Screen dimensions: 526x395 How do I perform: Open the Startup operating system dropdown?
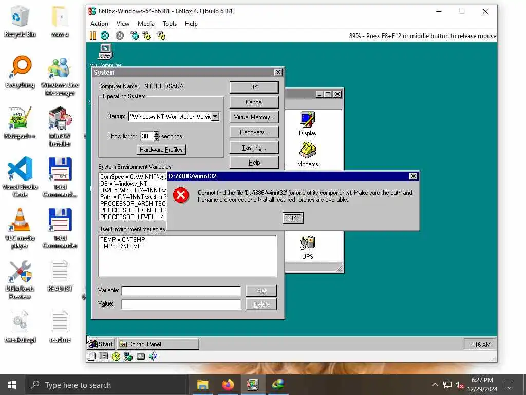point(215,117)
